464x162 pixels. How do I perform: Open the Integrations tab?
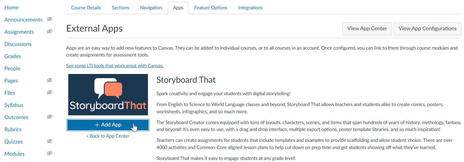click(250, 8)
